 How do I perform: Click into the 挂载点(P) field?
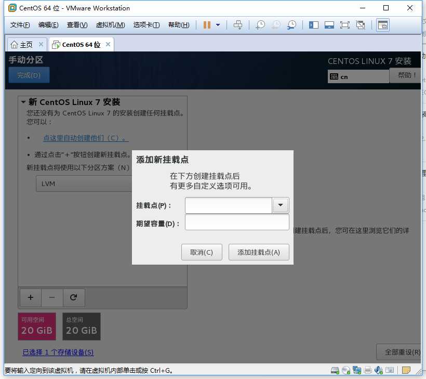point(228,205)
